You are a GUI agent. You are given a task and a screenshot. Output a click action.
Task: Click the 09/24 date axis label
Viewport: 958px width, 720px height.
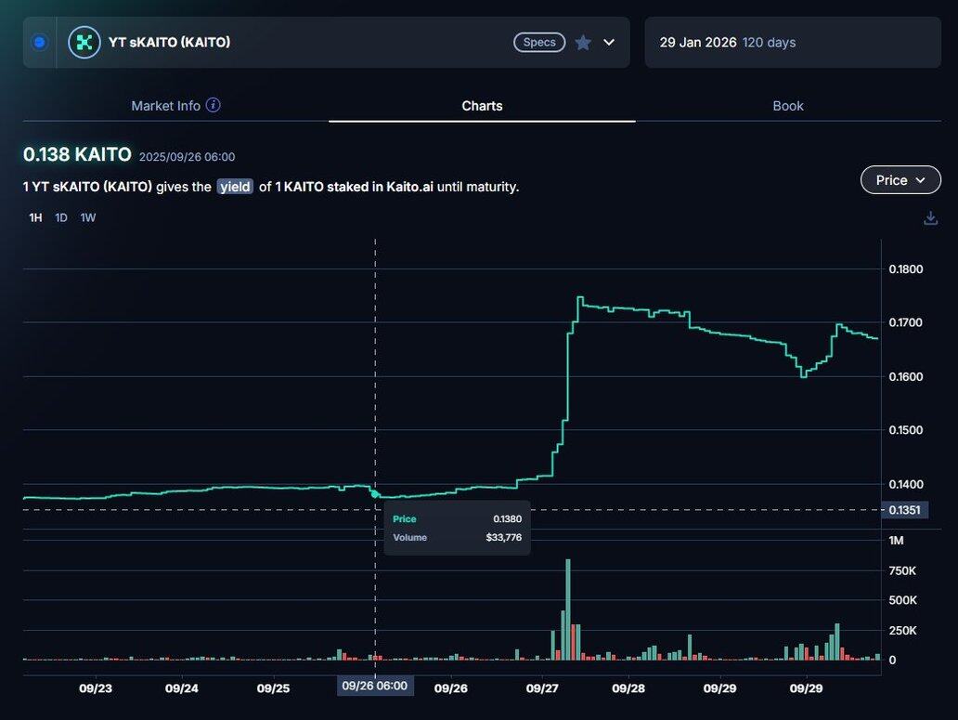(182, 688)
